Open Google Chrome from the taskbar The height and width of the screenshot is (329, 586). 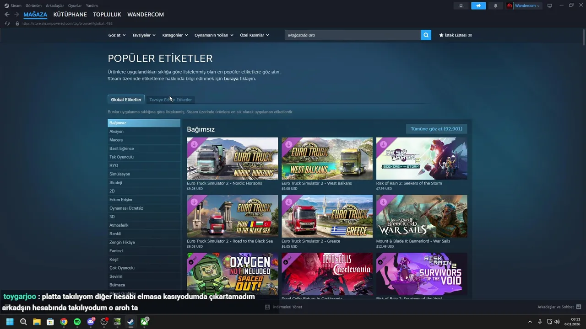(64, 322)
